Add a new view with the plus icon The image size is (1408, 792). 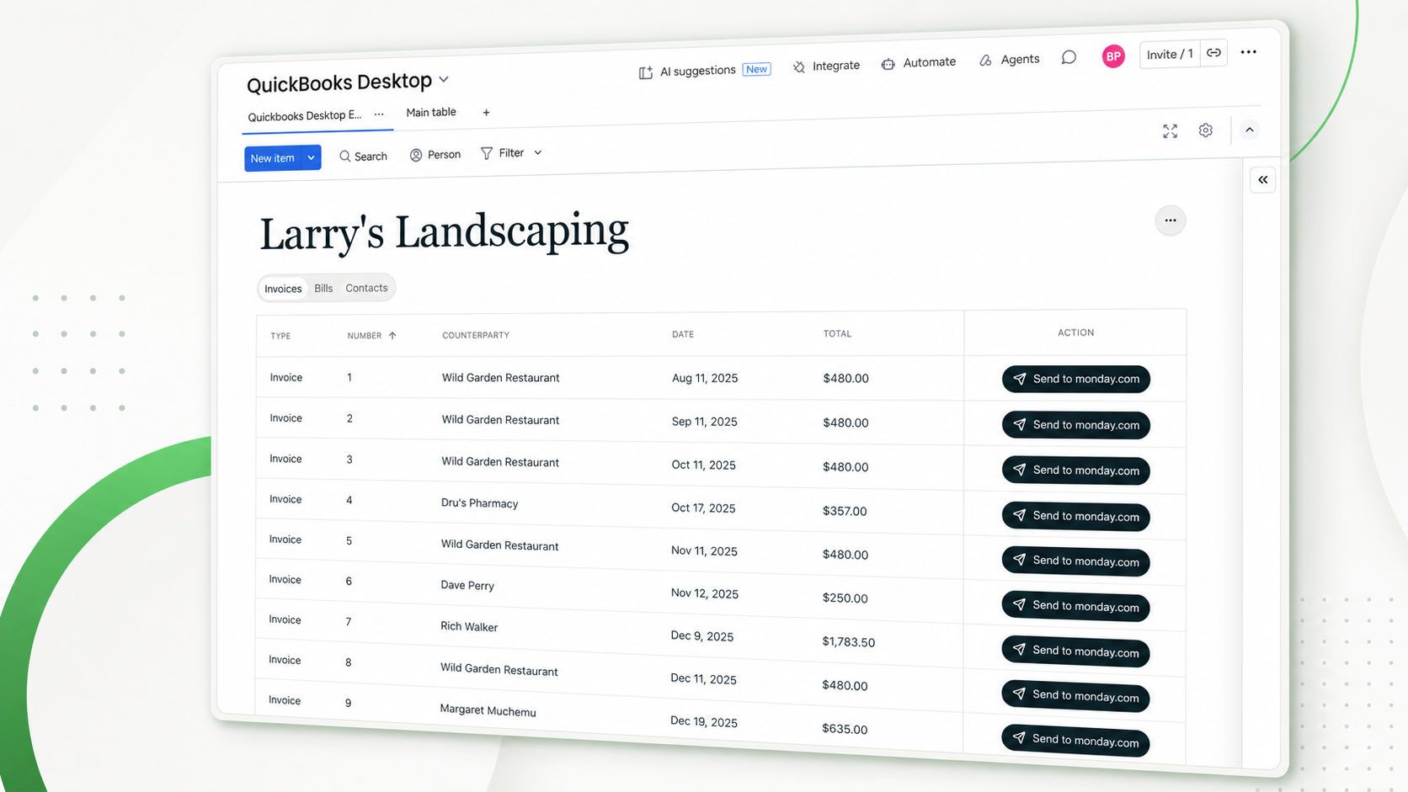[486, 112]
